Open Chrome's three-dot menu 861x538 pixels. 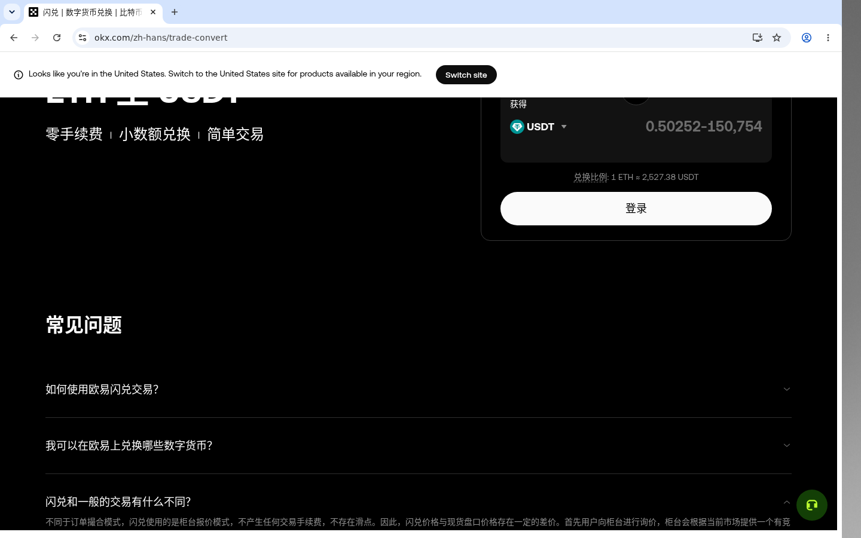828,38
